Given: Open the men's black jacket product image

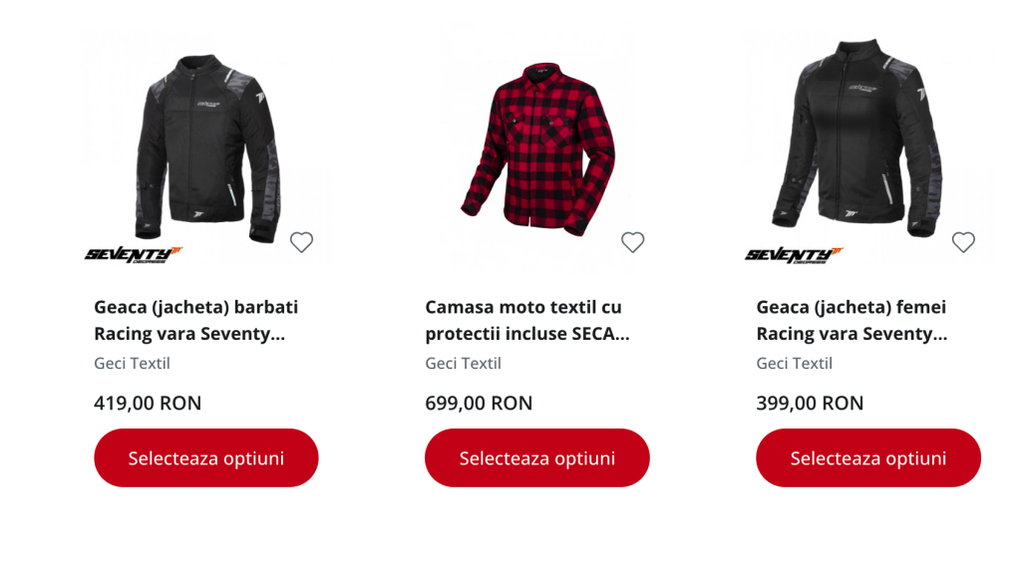Looking at the screenshot, I should pos(208,144).
